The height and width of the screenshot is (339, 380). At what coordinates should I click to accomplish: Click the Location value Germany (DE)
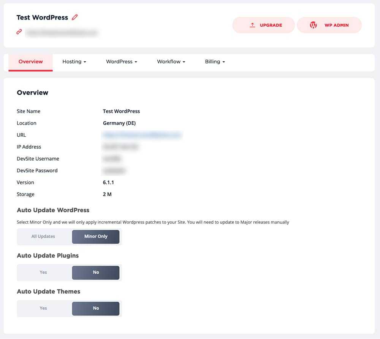pos(119,123)
